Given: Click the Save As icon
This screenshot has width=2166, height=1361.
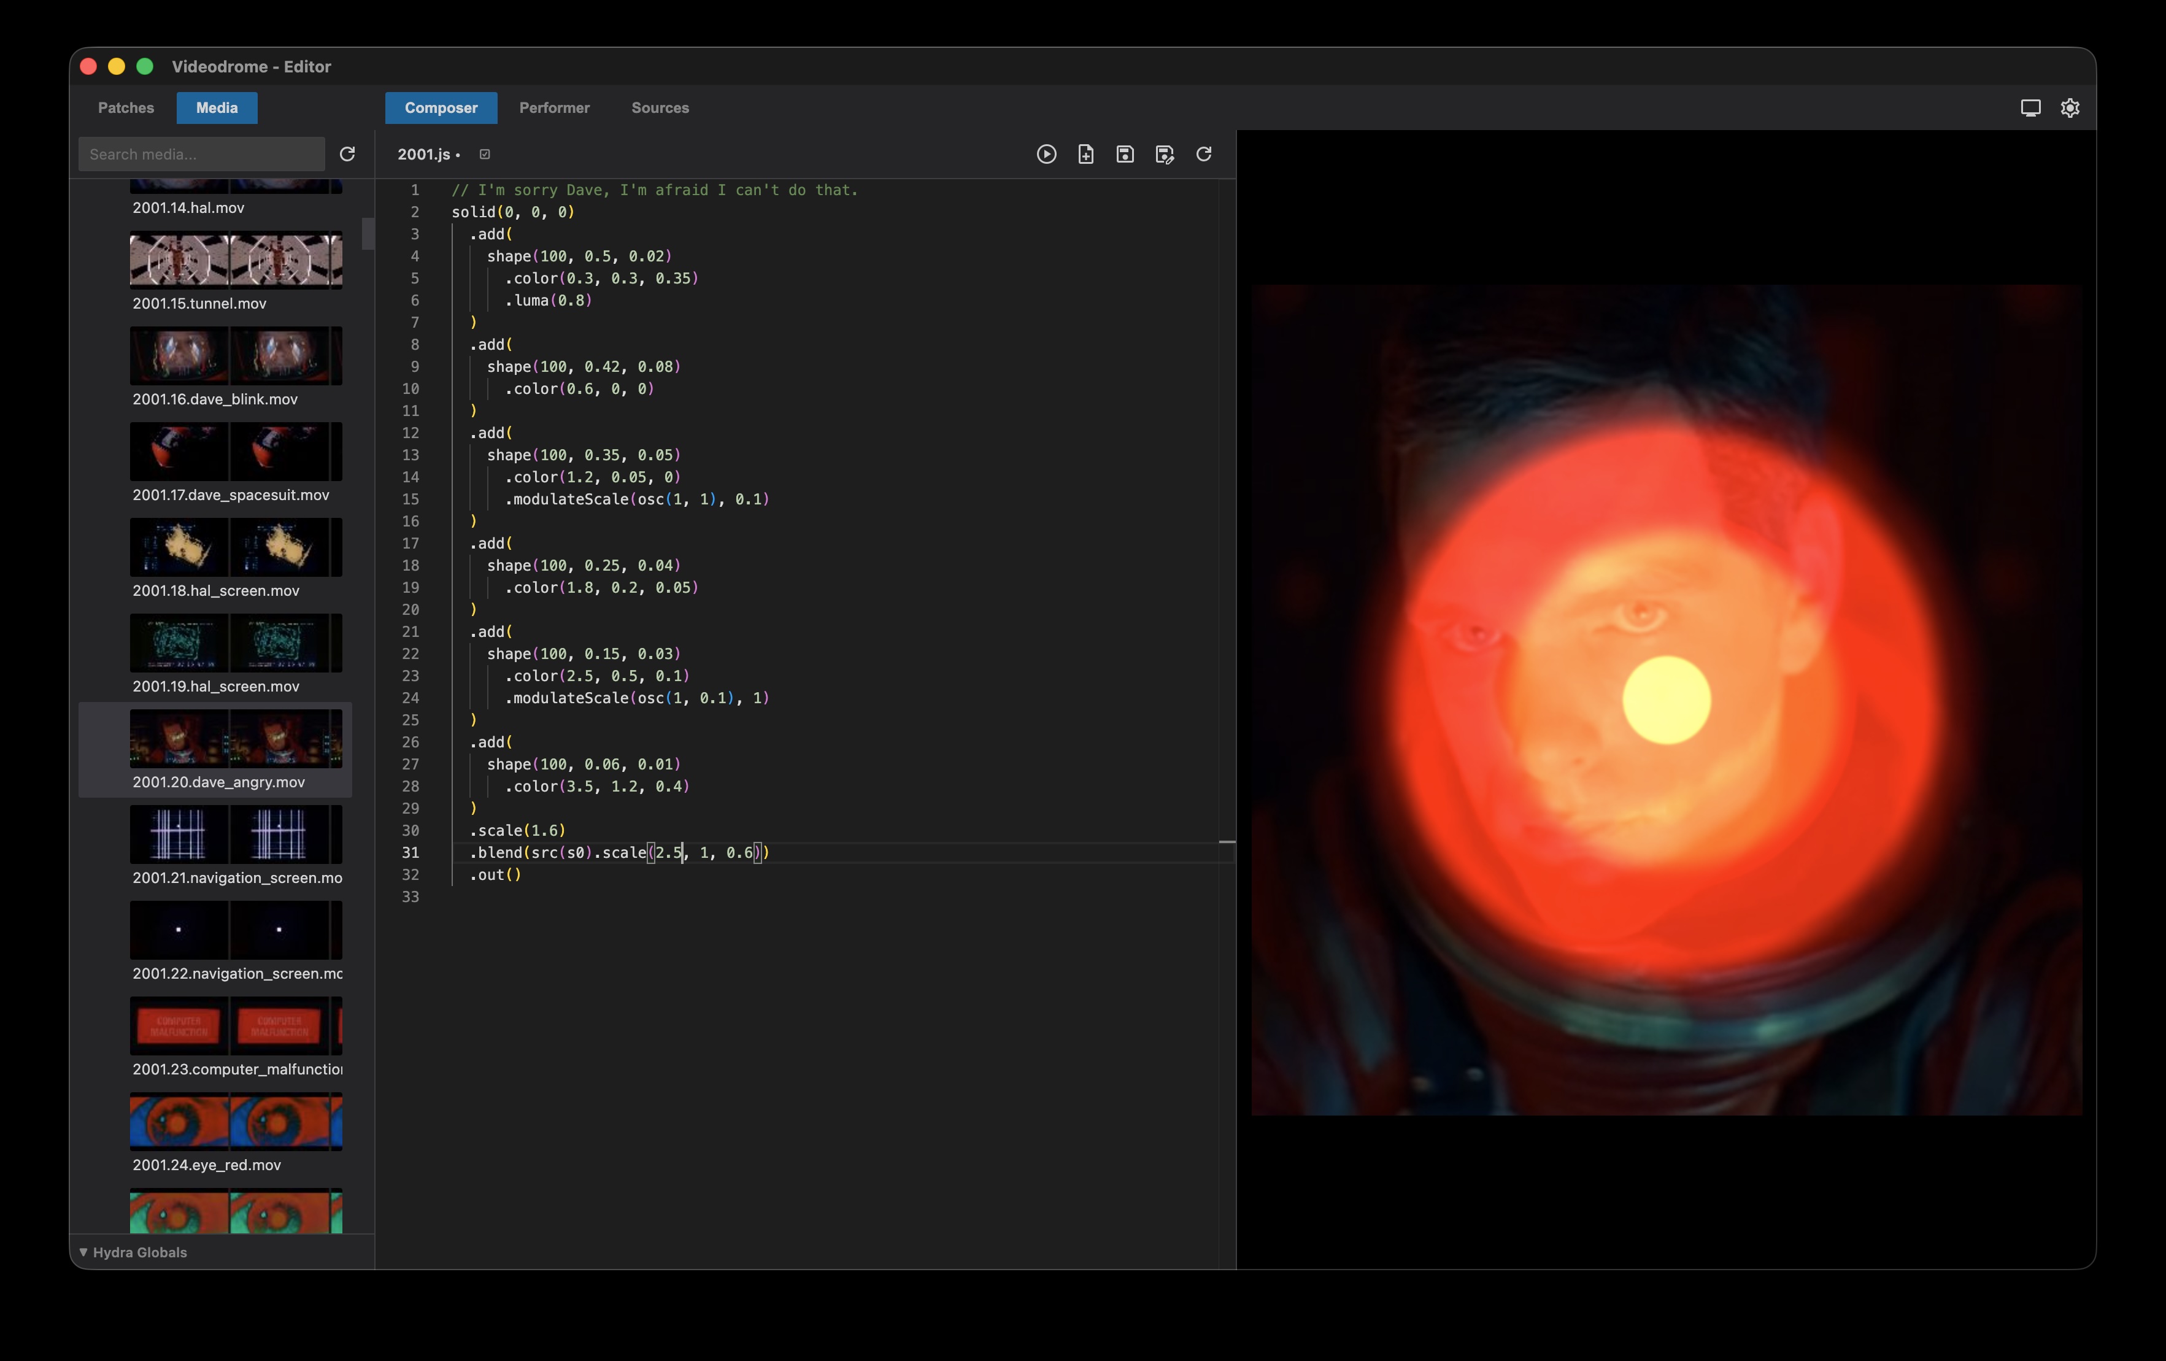Looking at the screenshot, I should point(1164,154).
